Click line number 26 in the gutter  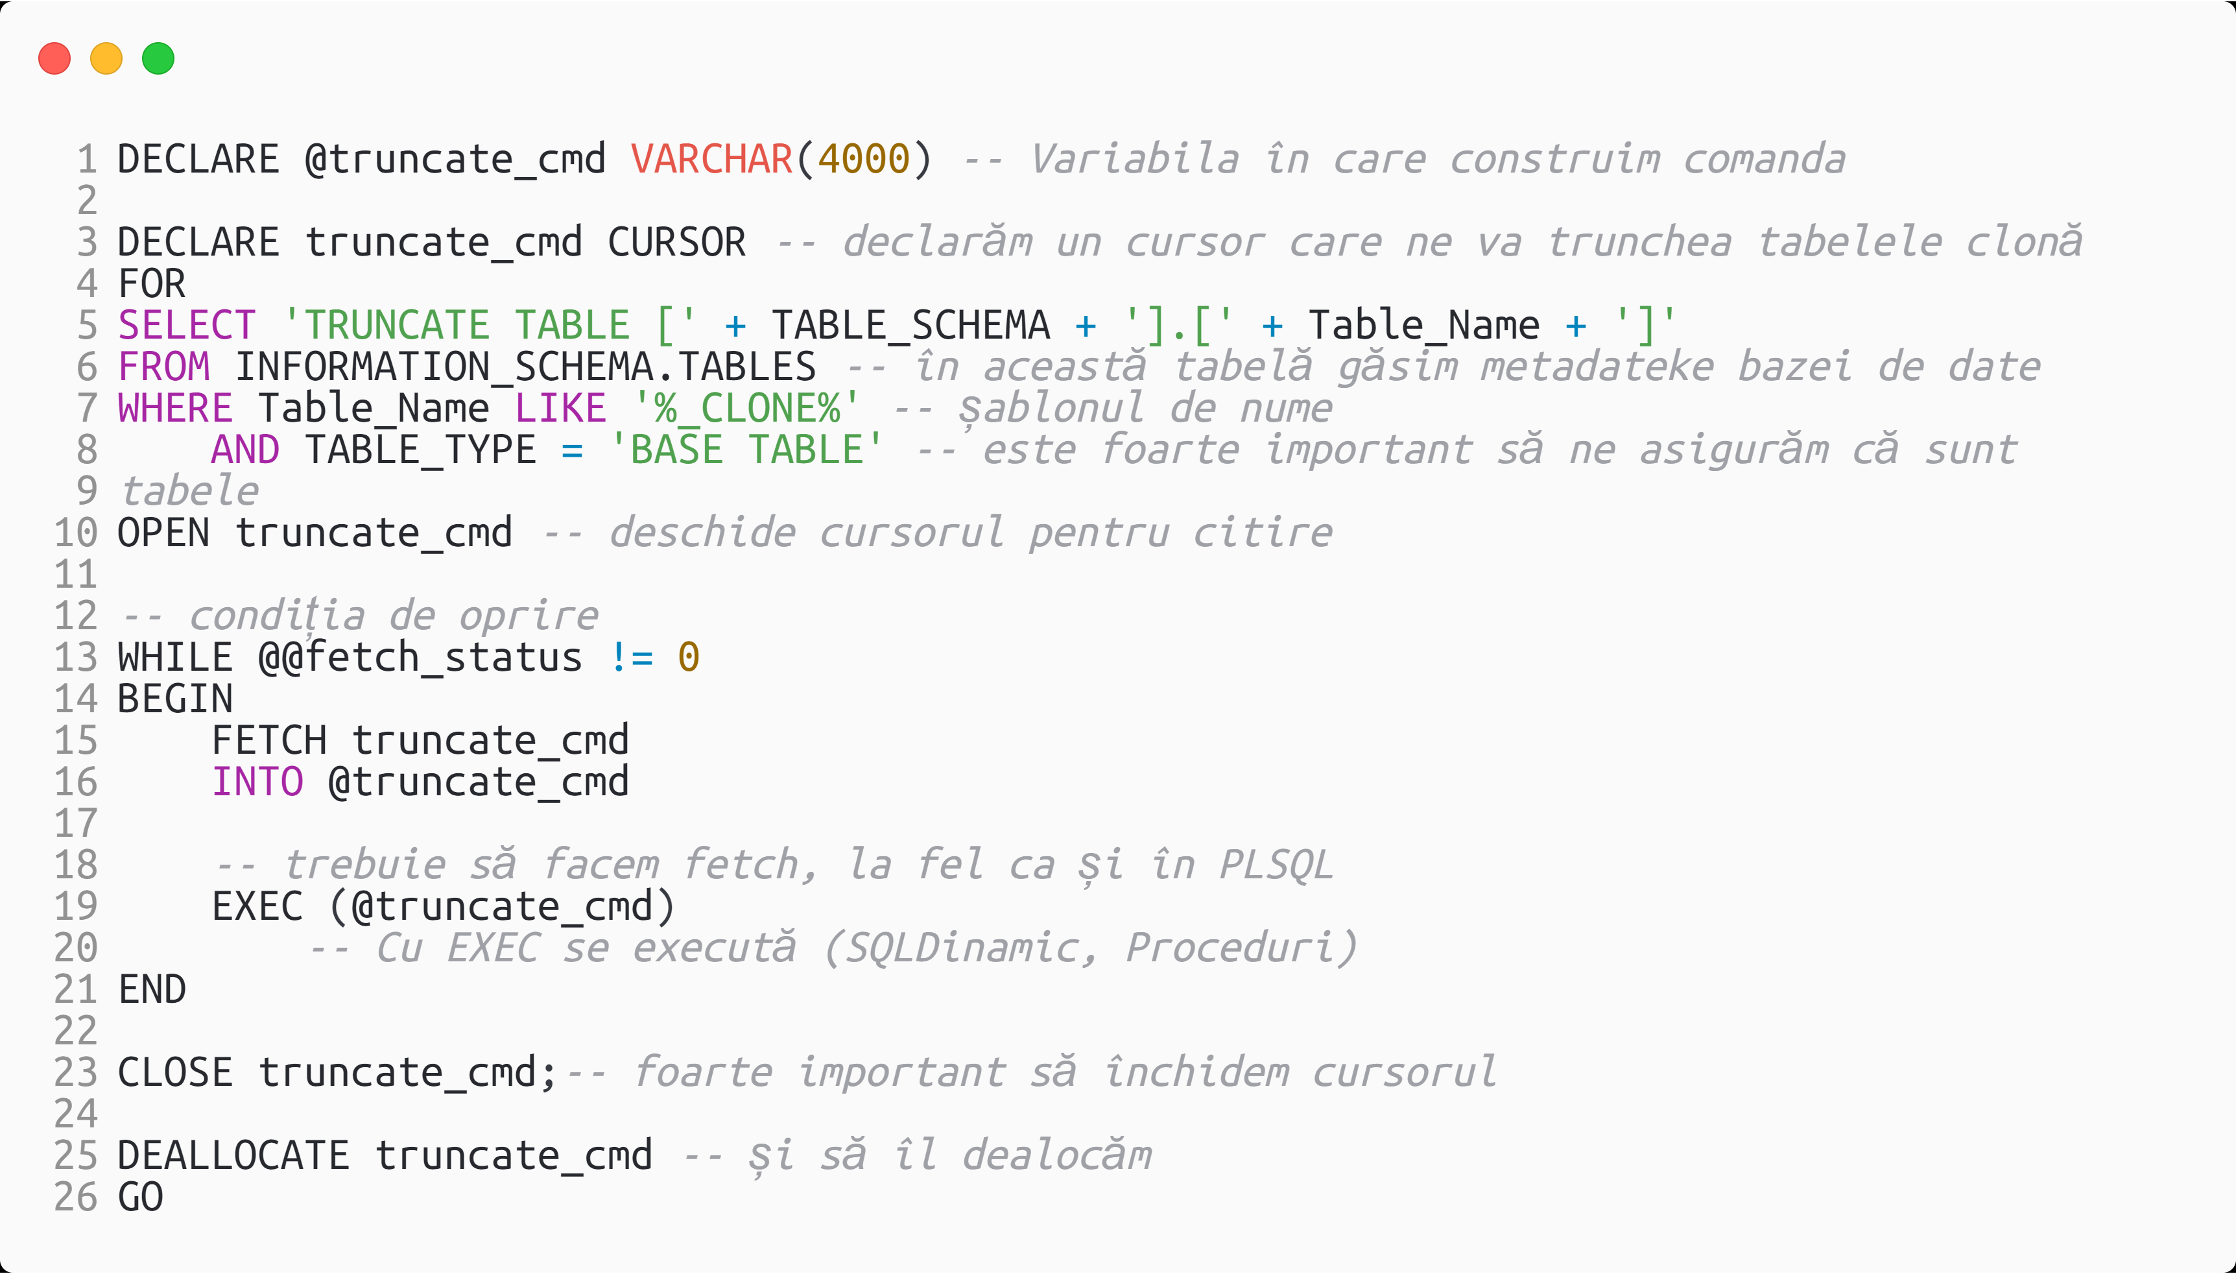point(76,1197)
